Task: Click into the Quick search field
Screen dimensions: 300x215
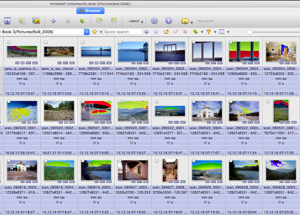Action: click(123, 32)
